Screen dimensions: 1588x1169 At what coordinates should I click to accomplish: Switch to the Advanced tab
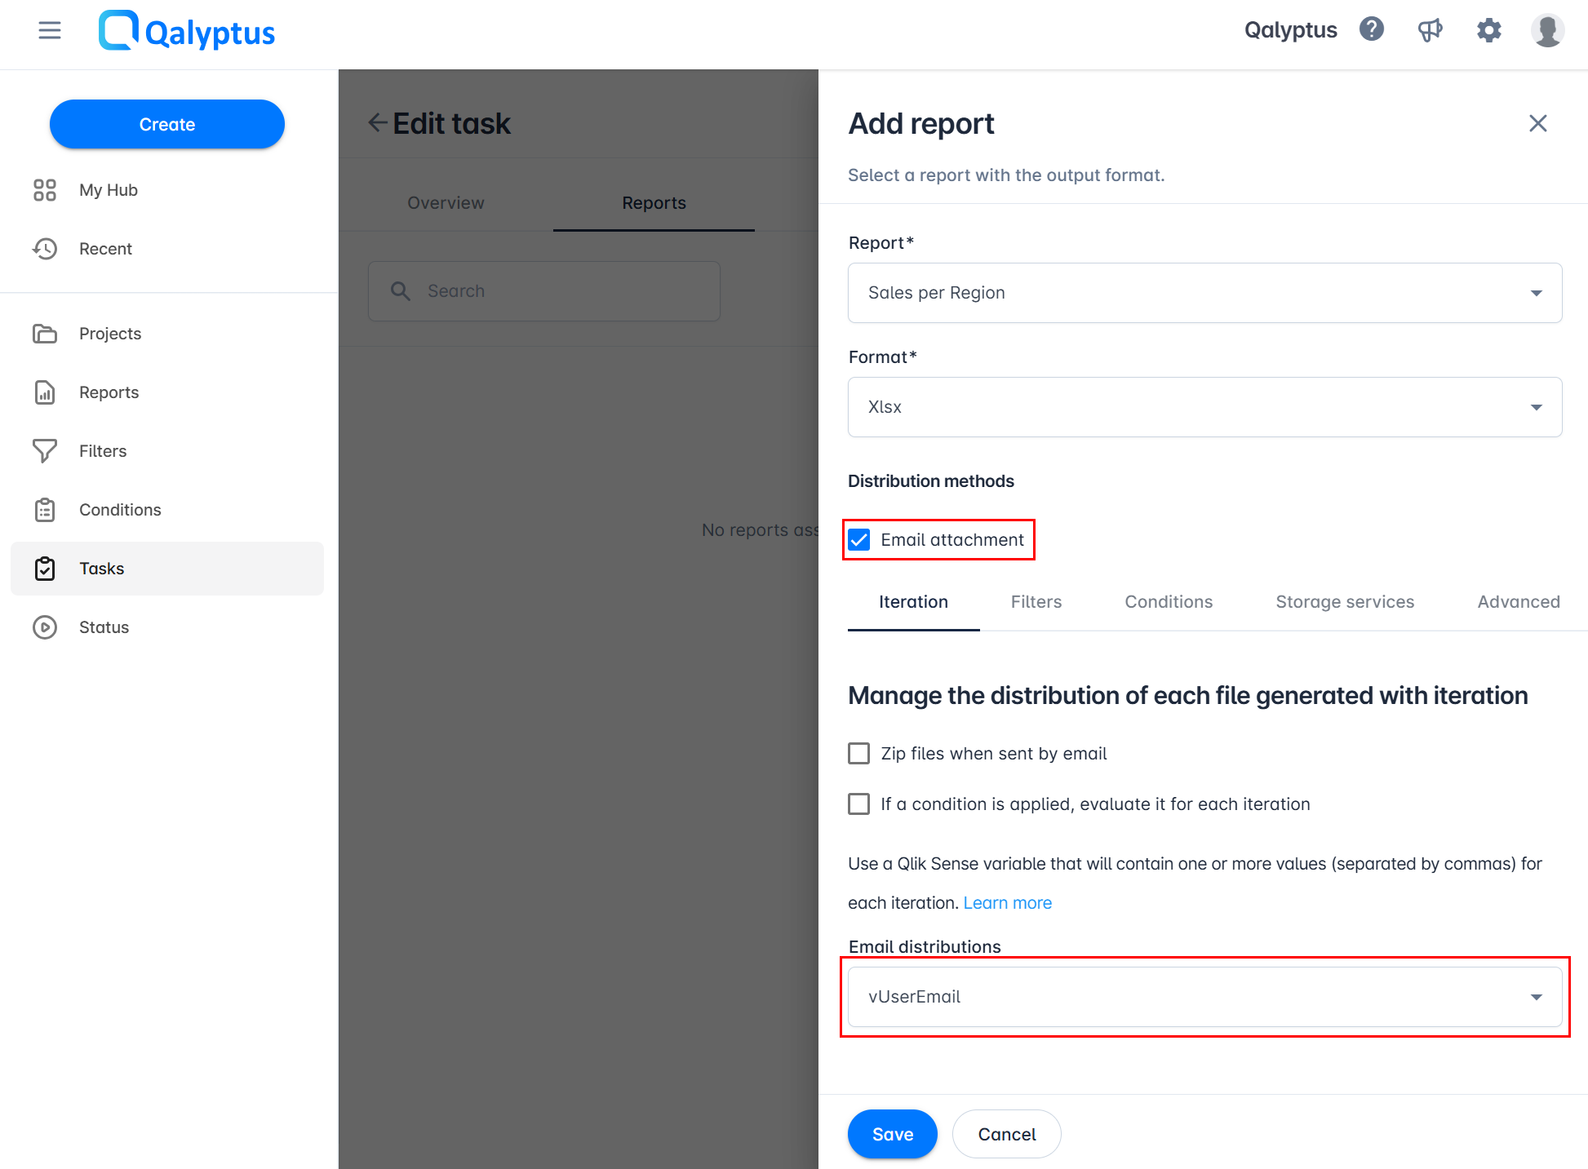click(x=1518, y=601)
